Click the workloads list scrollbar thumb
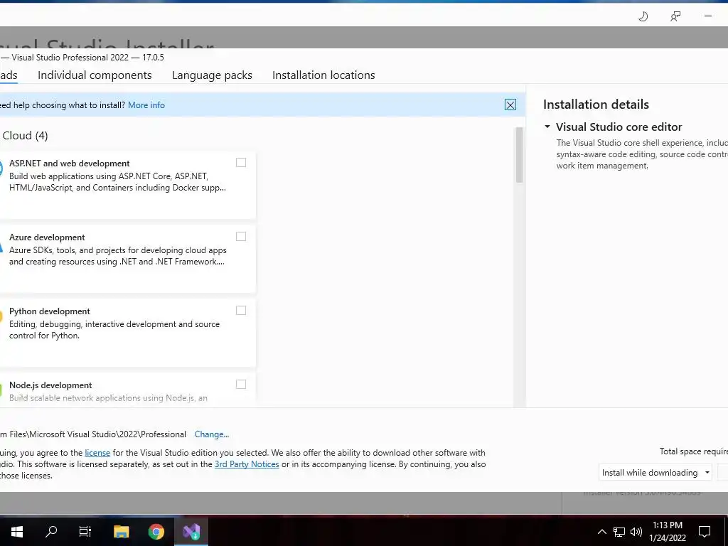 point(519,155)
